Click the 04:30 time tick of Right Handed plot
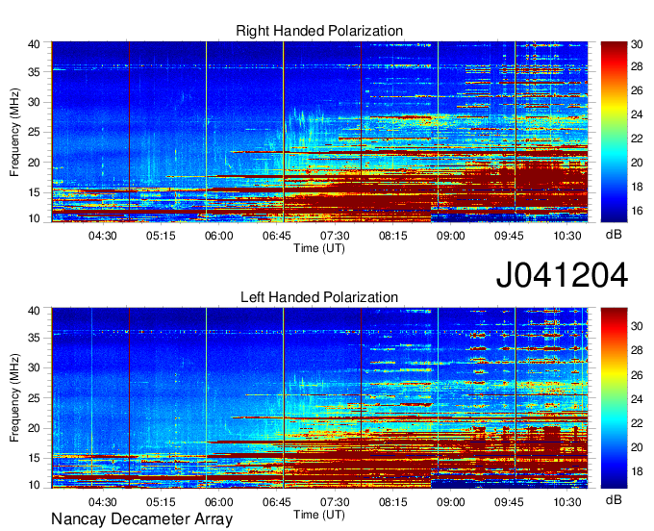The height and width of the screenshot is (531, 654). pyautogui.click(x=103, y=236)
